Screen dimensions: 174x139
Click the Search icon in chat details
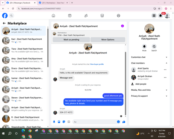tap(154, 47)
